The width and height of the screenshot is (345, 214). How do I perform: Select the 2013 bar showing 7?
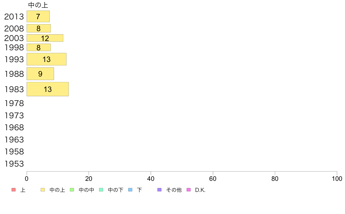click(x=38, y=16)
